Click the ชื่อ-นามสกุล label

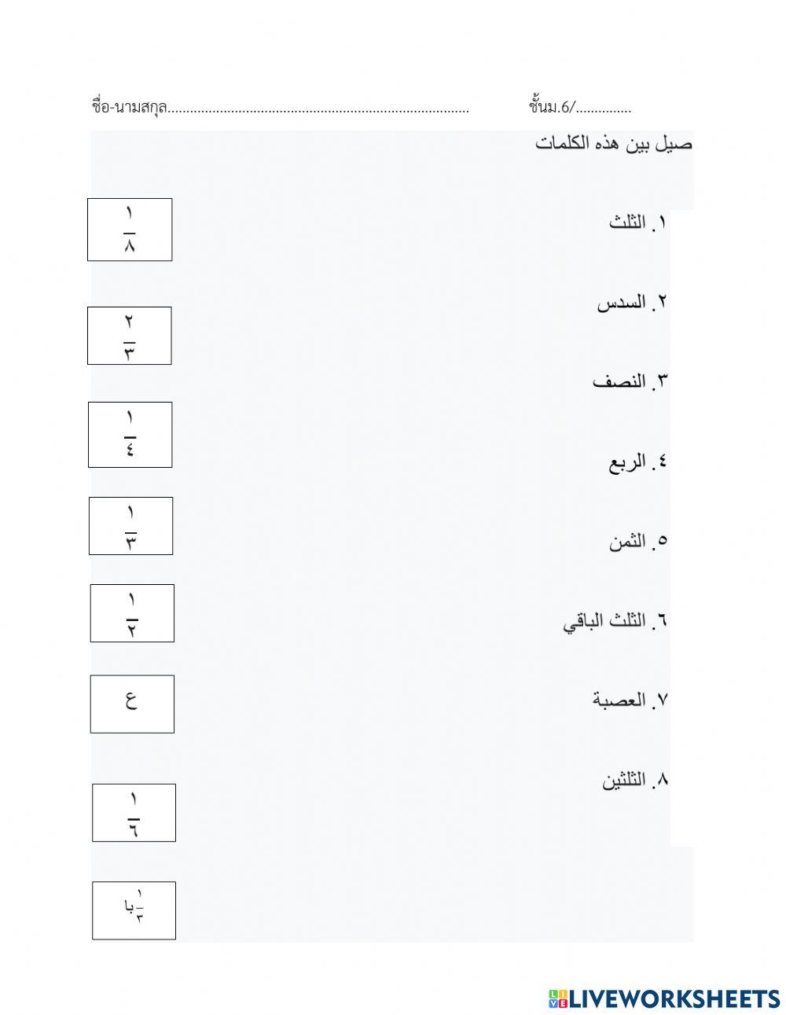(x=129, y=107)
